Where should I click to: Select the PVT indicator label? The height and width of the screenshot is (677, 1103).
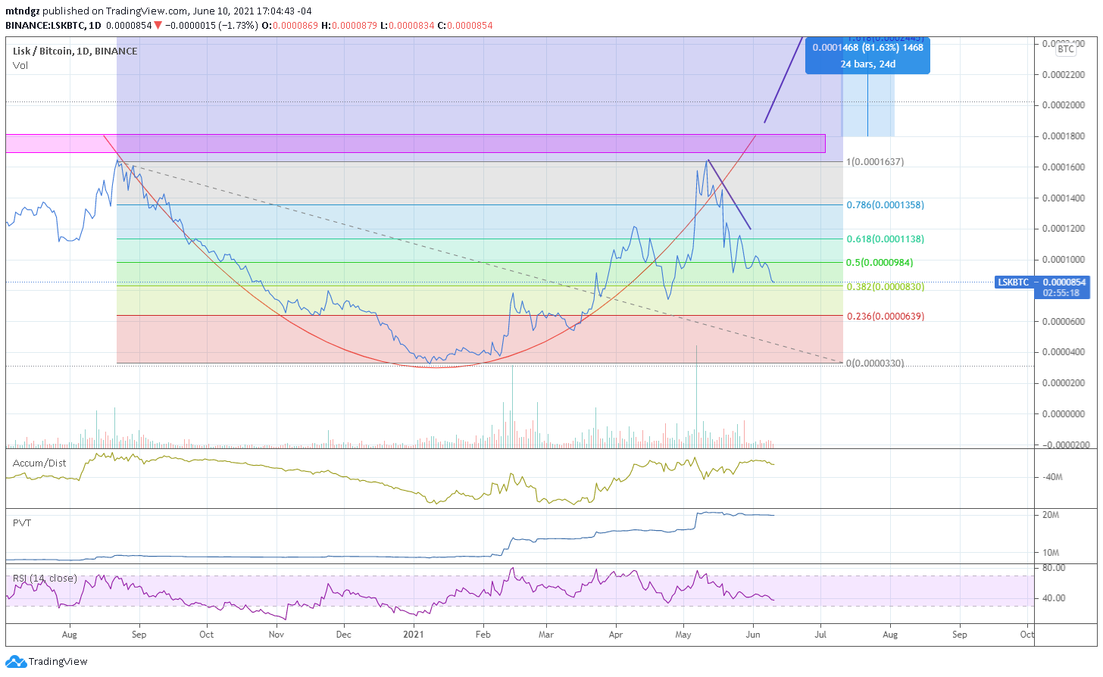(x=22, y=523)
